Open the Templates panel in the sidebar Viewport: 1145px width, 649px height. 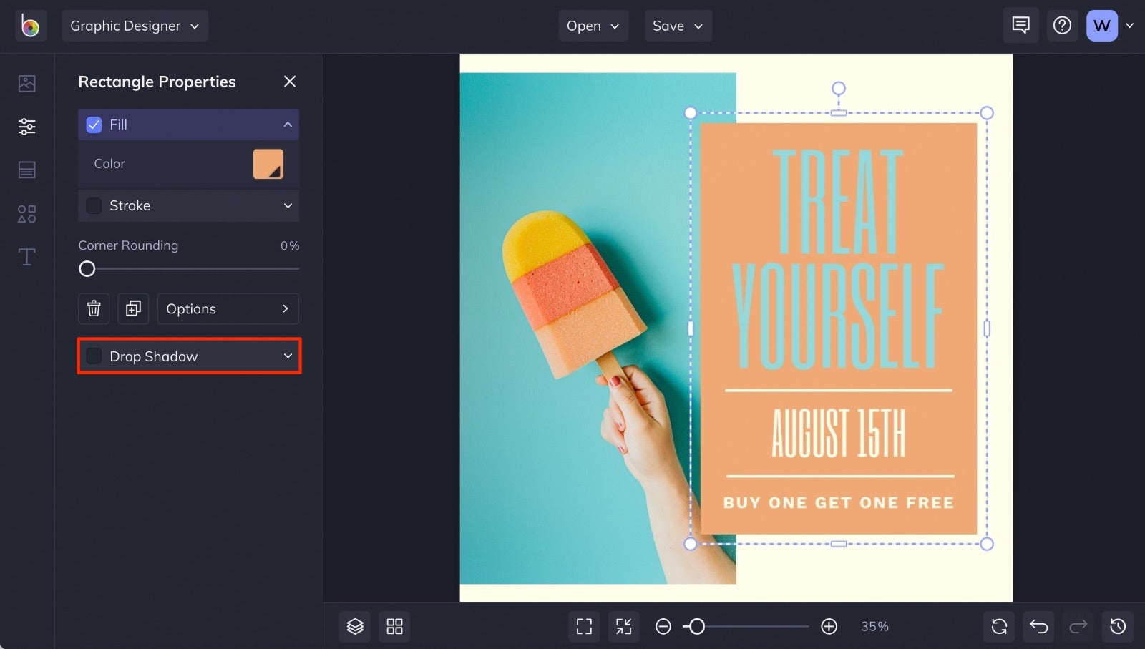pos(26,170)
